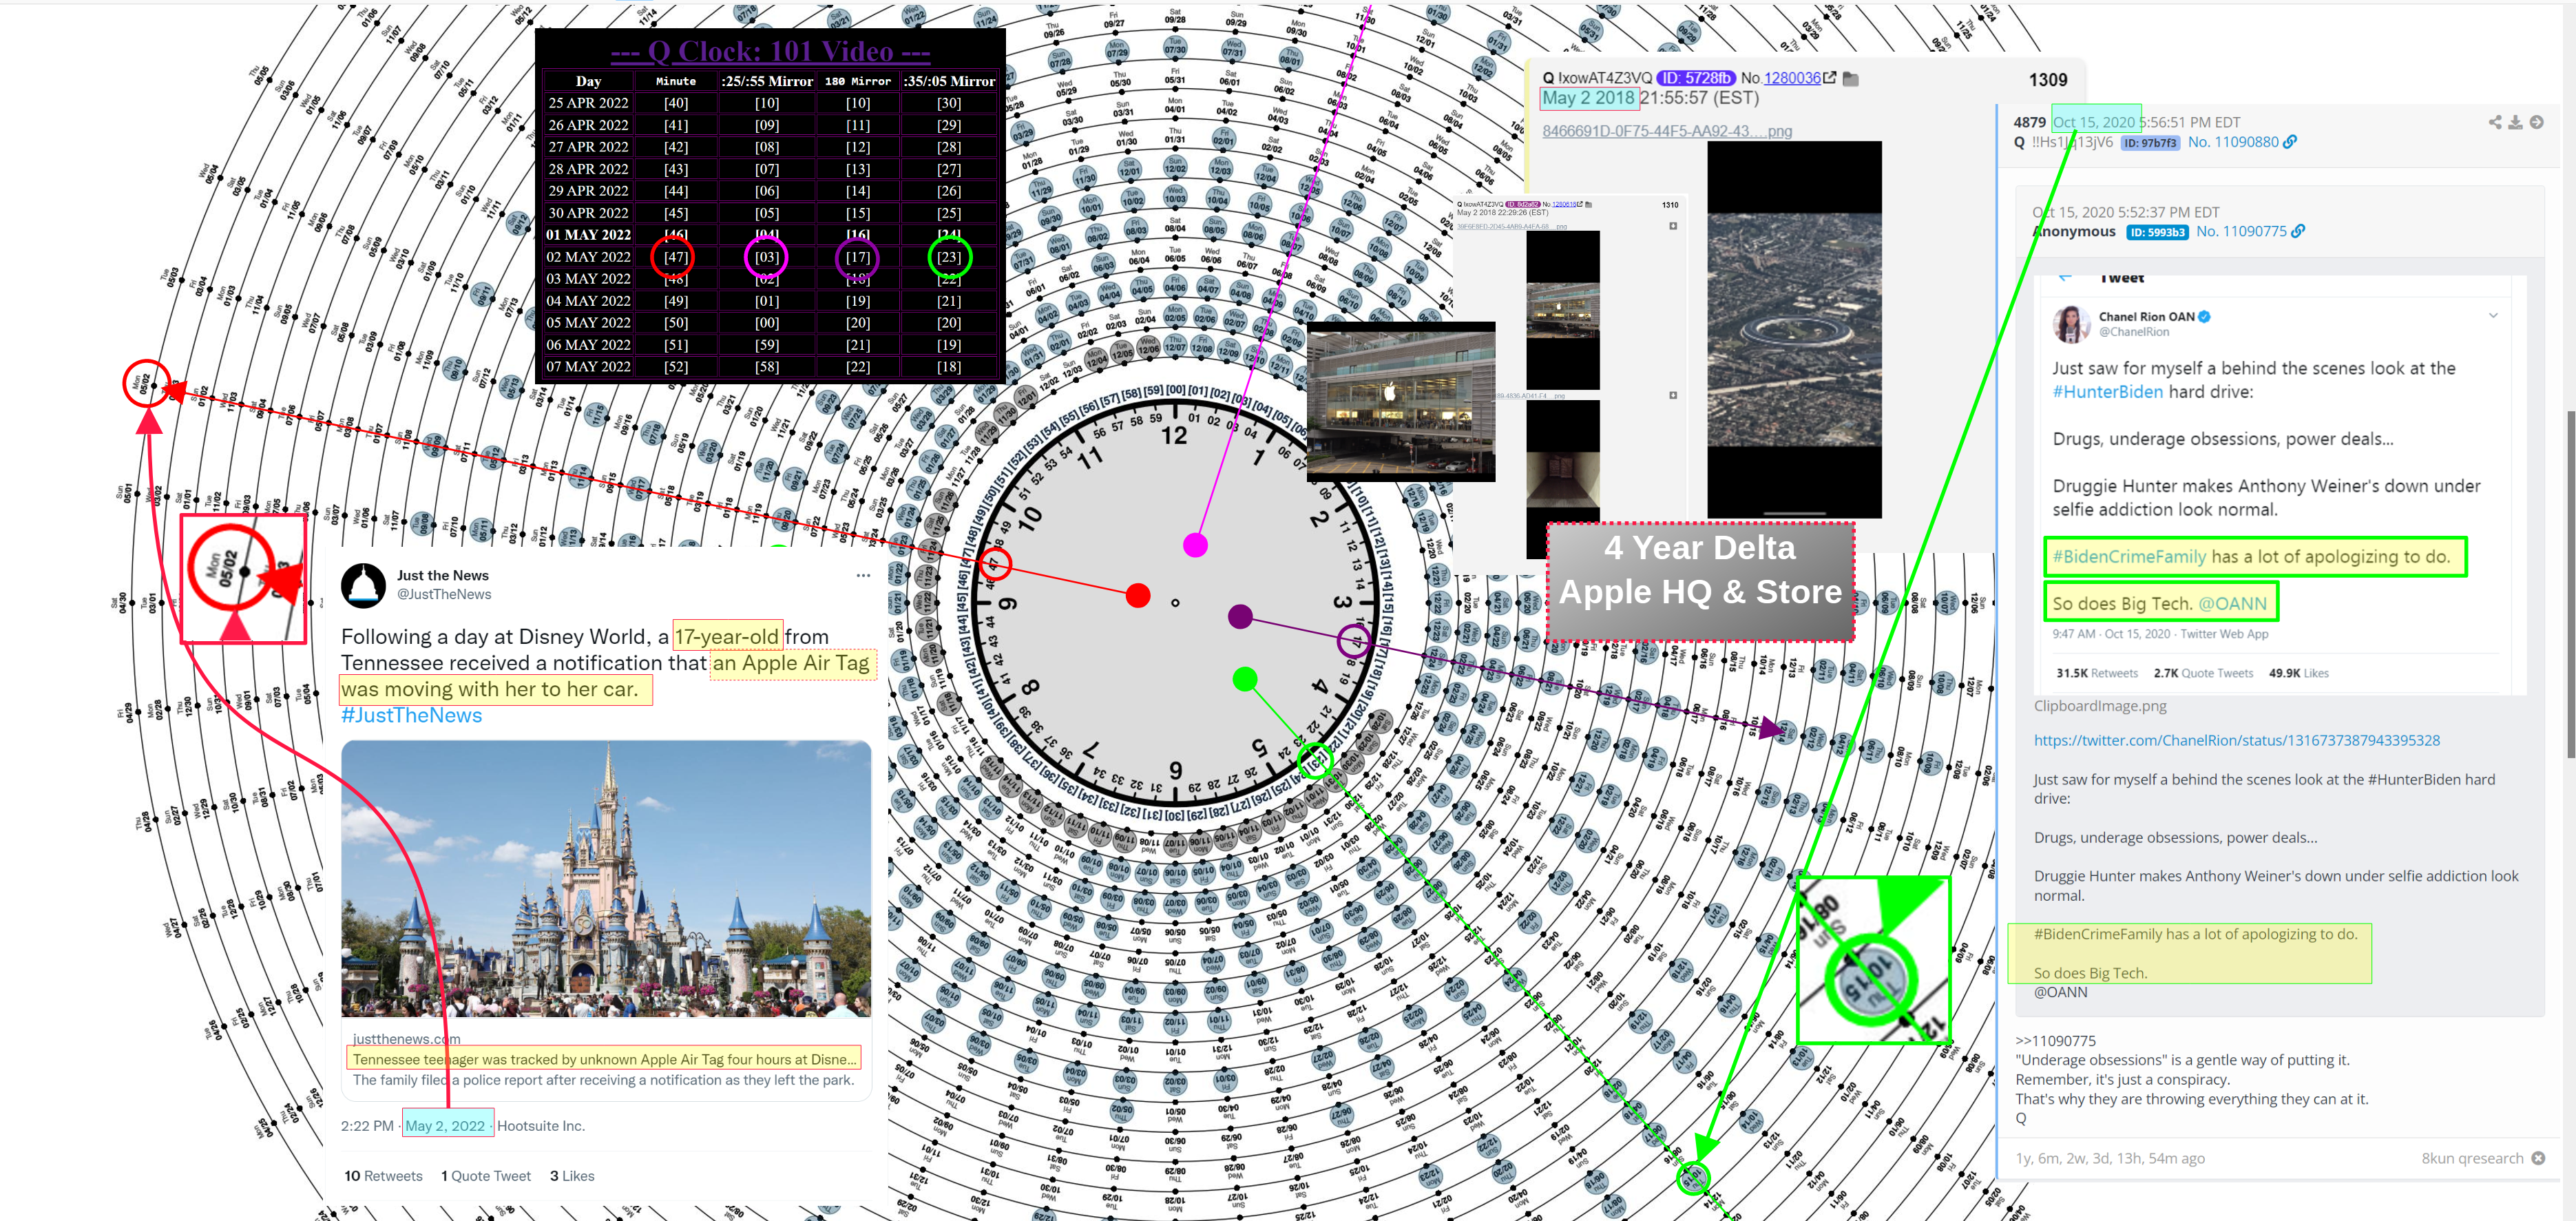Viewport: 2576px width, 1221px height.
Task: Open the enlarged Apple store photo
Action: [1401, 402]
